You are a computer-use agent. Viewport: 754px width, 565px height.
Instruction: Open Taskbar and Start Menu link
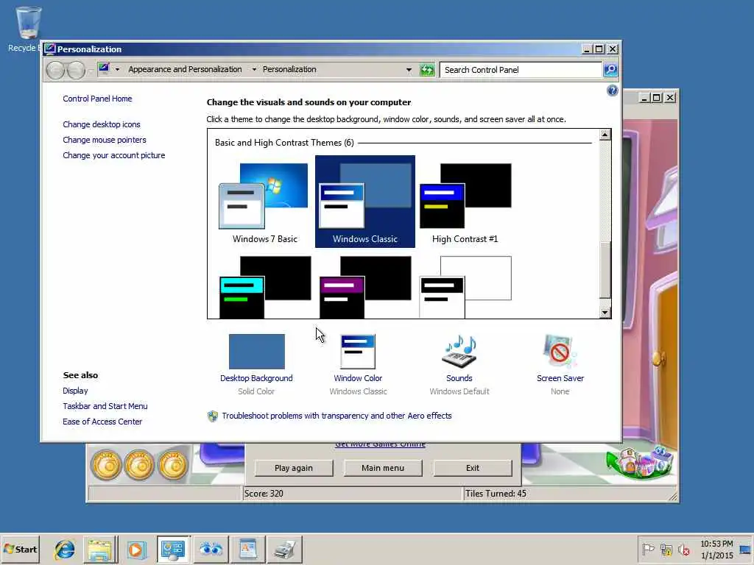pyautogui.click(x=105, y=406)
